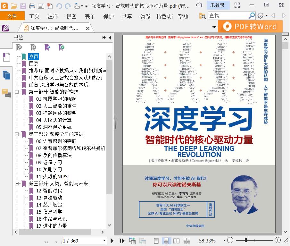Go to next page arrow

click(x=112, y=241)
